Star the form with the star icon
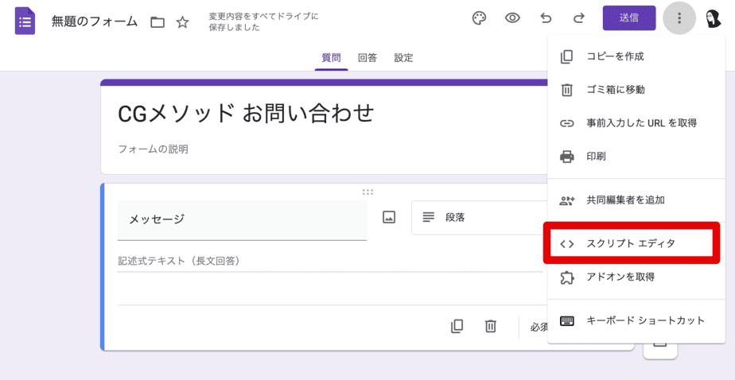 tap(182, 22)
